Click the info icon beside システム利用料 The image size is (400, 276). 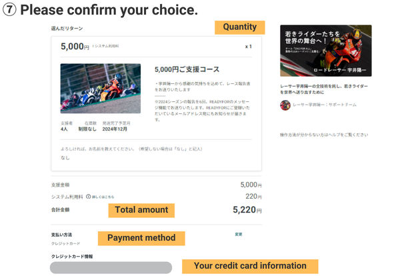pyautogui.click(x=88, y=197)
